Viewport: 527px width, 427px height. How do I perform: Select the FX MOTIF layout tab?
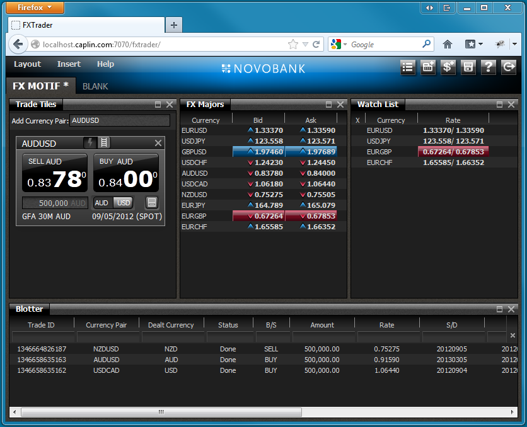pyautogui.click(x=41, y=86)
